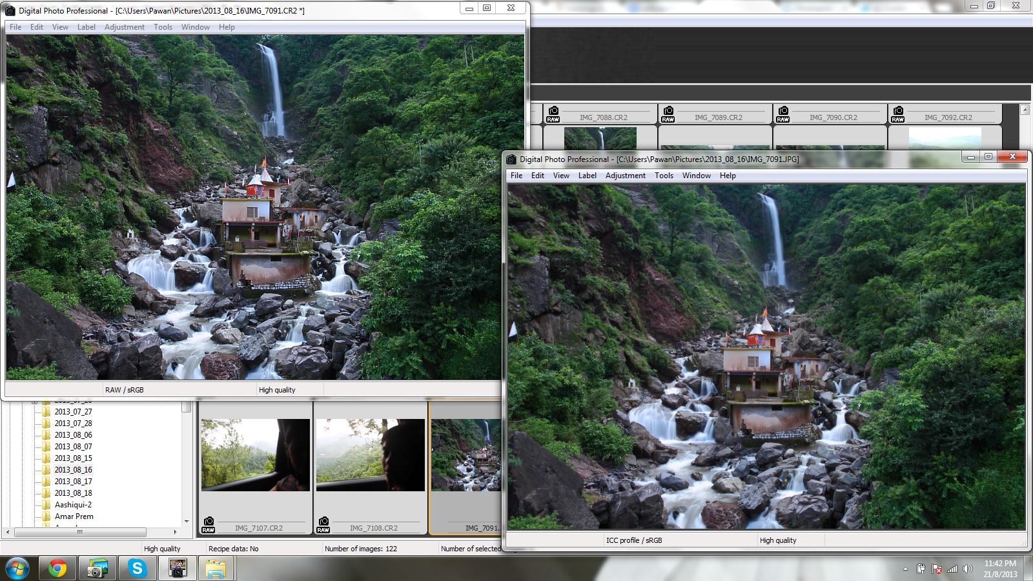1033x581 pixels.
Task: Click RAW camera icon of IMG_7092.CR2
Action: pyautogui.click(x=898, y=114)
